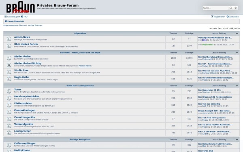Screen dimensions: 243x152
Task: Click status icon beside Tonbandgeräte
Action: pyautogui.click(x=9, y=126)
